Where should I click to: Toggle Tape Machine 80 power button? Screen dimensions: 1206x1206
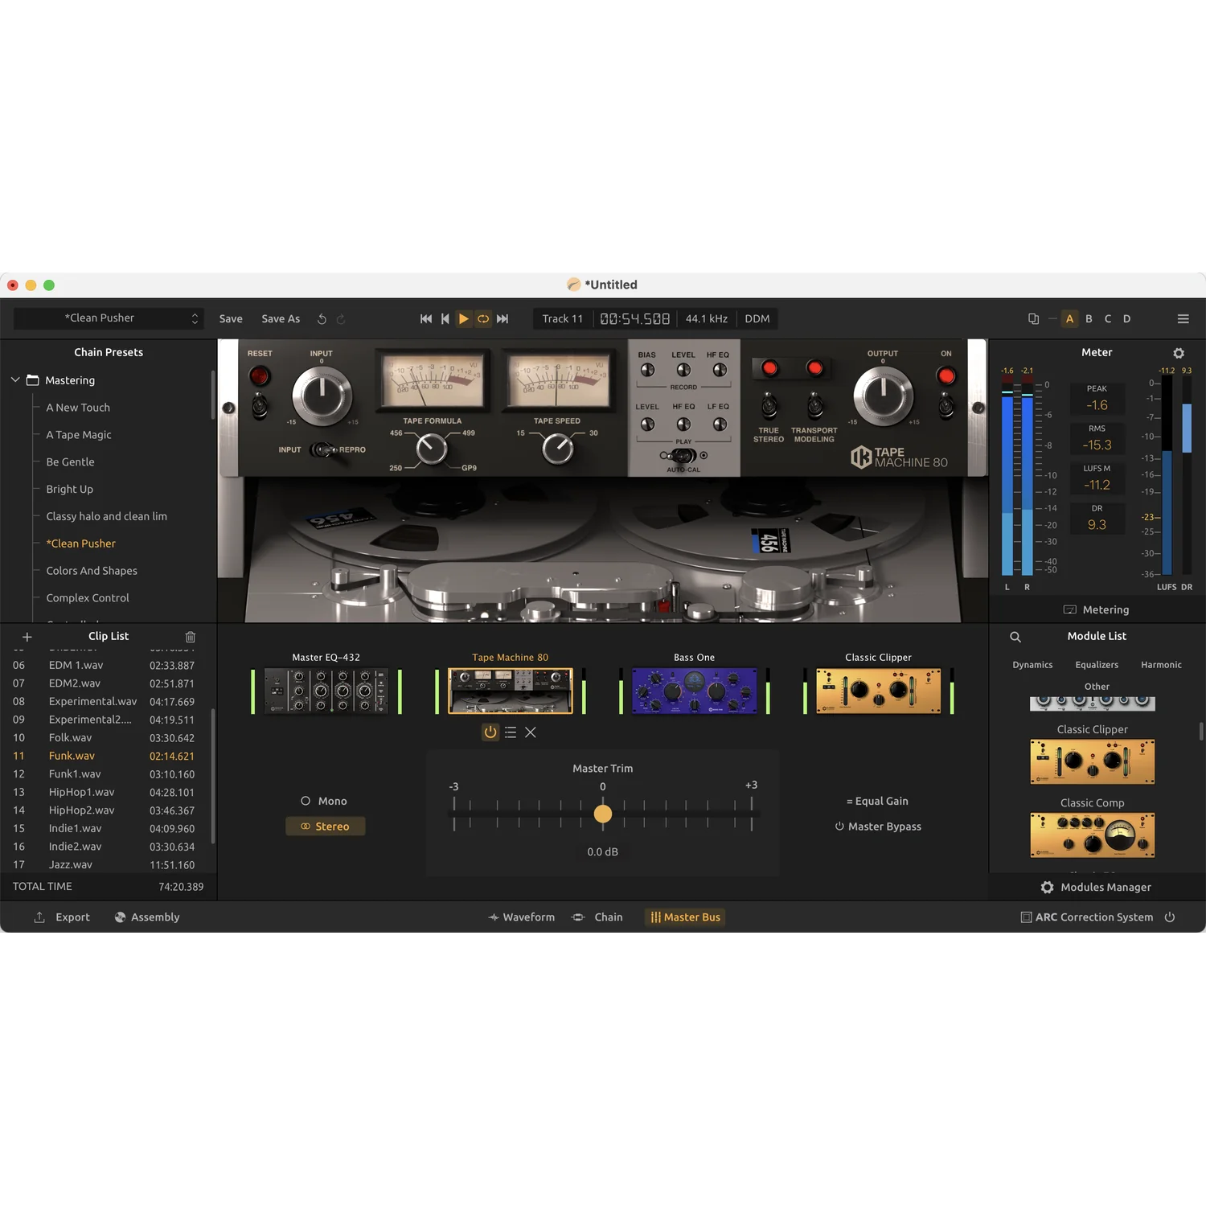pos(490,732)
